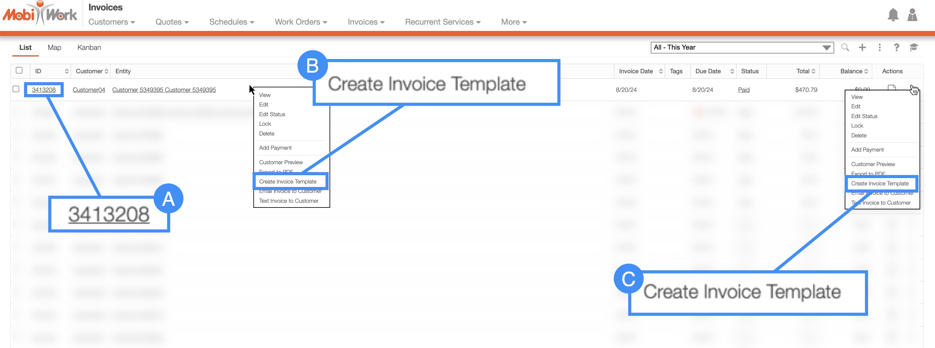Open the user profile icon
935x348 pixels.
pos(912,15)
